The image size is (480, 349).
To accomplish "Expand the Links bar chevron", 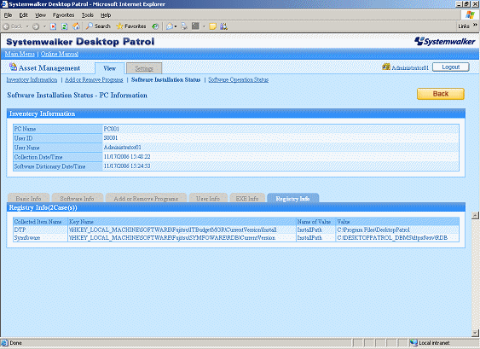I will [475, 25].
